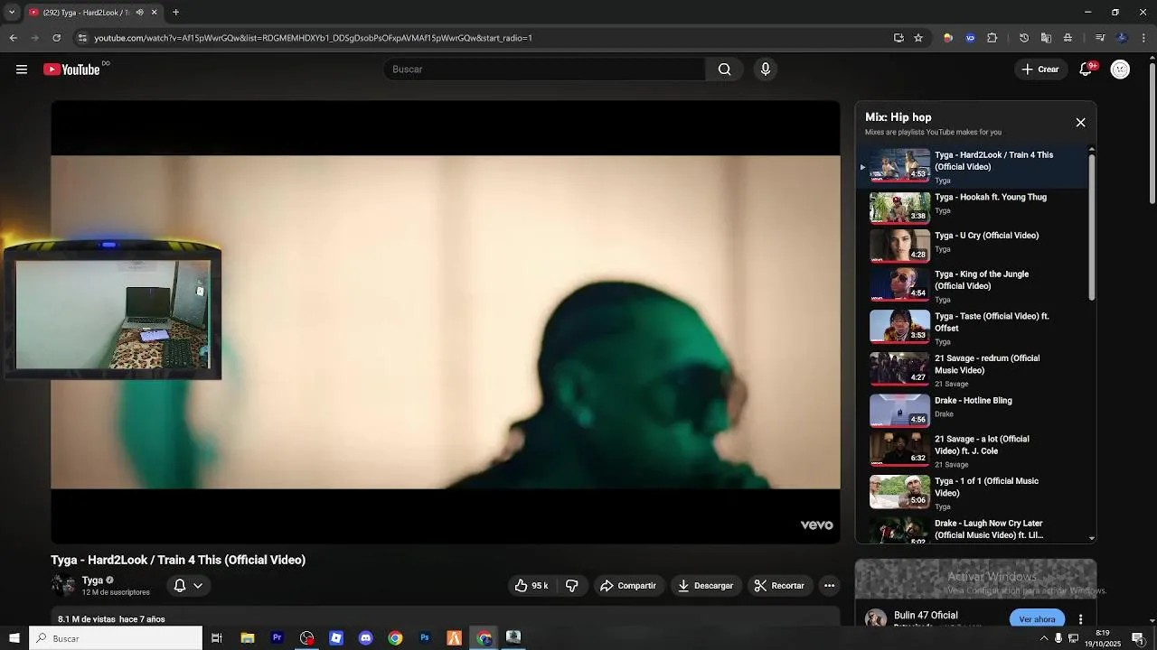Screen dimensions: 1157x650
Task: Click the blue VD extension icon
Action: 970,38
